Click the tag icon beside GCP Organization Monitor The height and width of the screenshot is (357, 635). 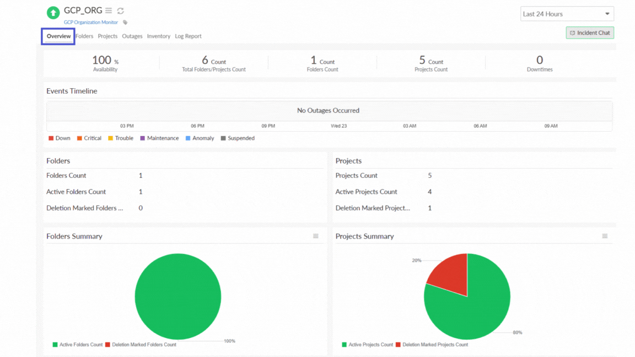[125, 23]
